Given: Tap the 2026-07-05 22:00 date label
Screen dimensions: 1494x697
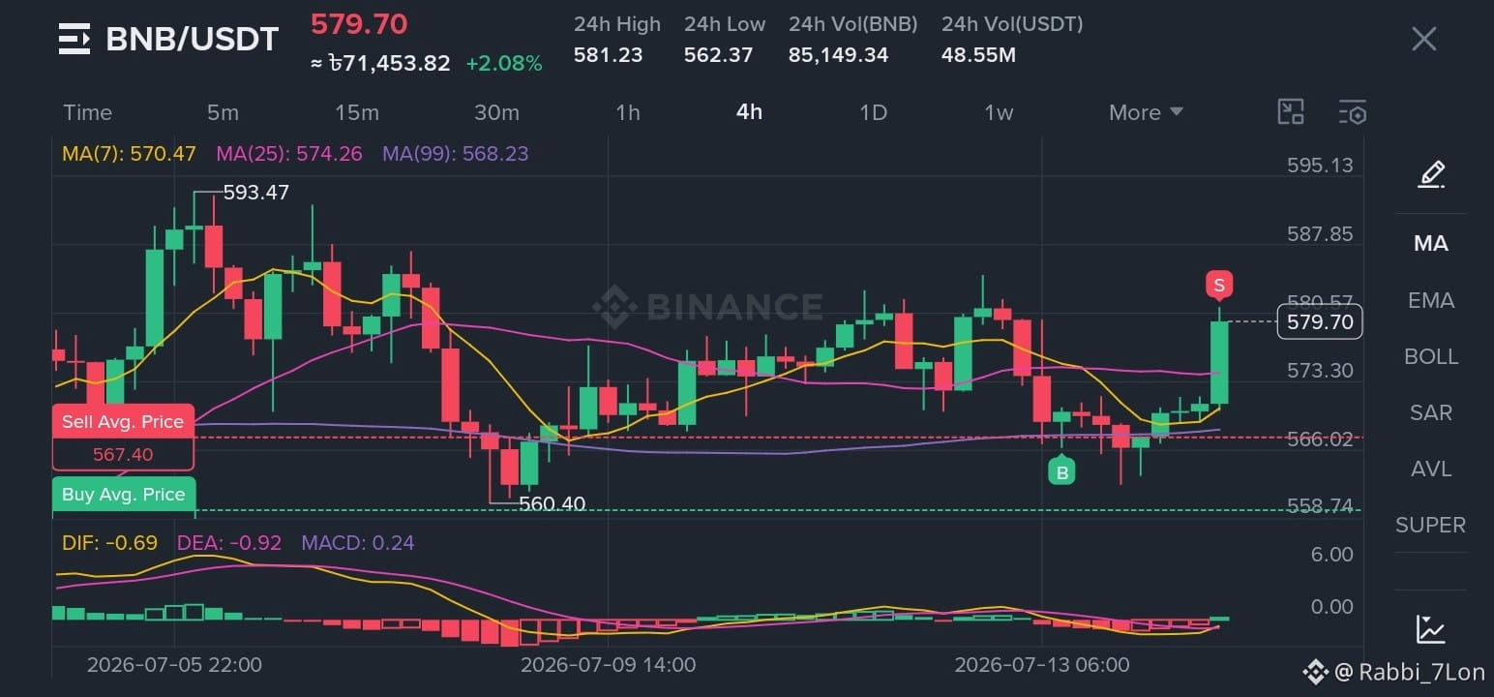Looking at the screenshot, I should (174, 665).
